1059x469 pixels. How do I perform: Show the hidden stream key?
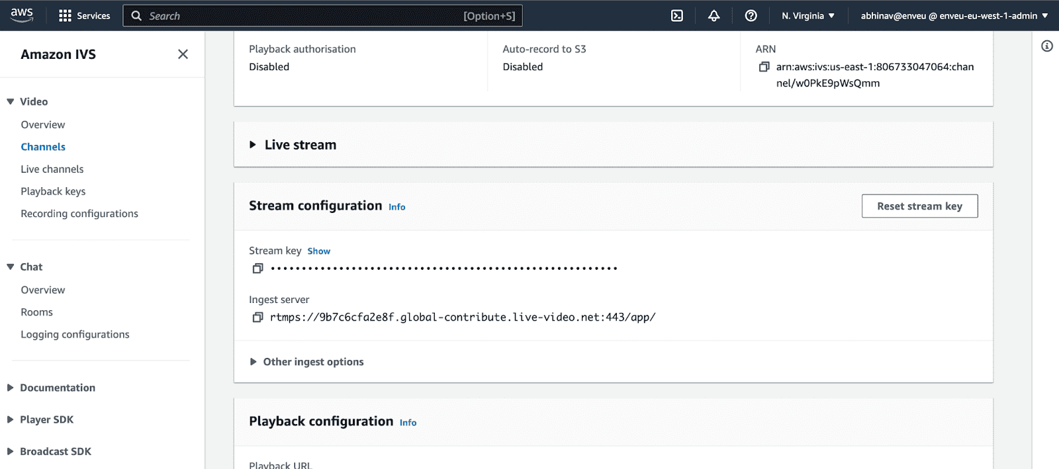318,251
